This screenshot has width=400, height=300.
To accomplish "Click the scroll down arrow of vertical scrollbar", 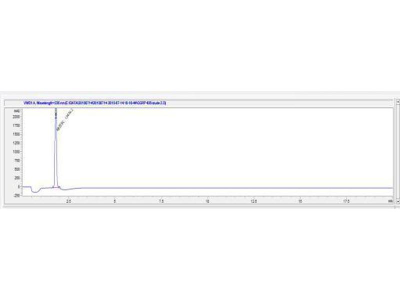I will click(x=397, y=201).
